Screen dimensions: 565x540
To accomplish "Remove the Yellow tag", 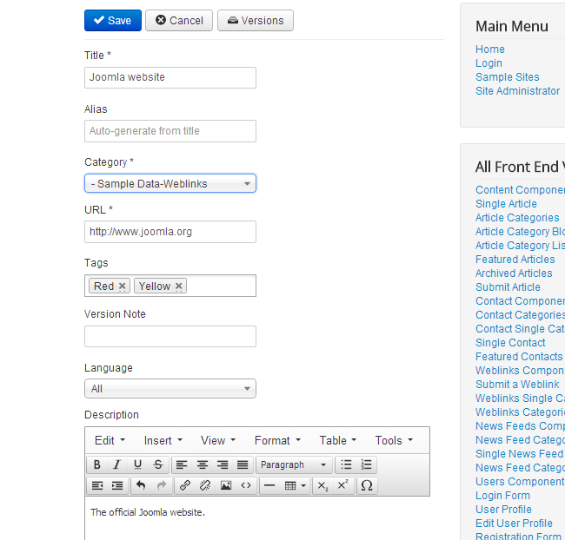I will [179, 286].
